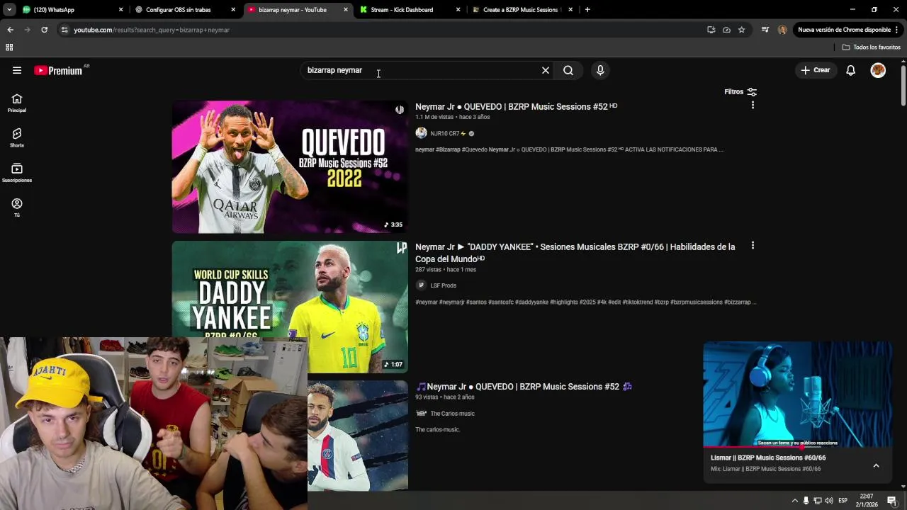Expand the Lismar BZRP miniplayer with the chevron
The image size is (907, 510).
coord(876,465)
